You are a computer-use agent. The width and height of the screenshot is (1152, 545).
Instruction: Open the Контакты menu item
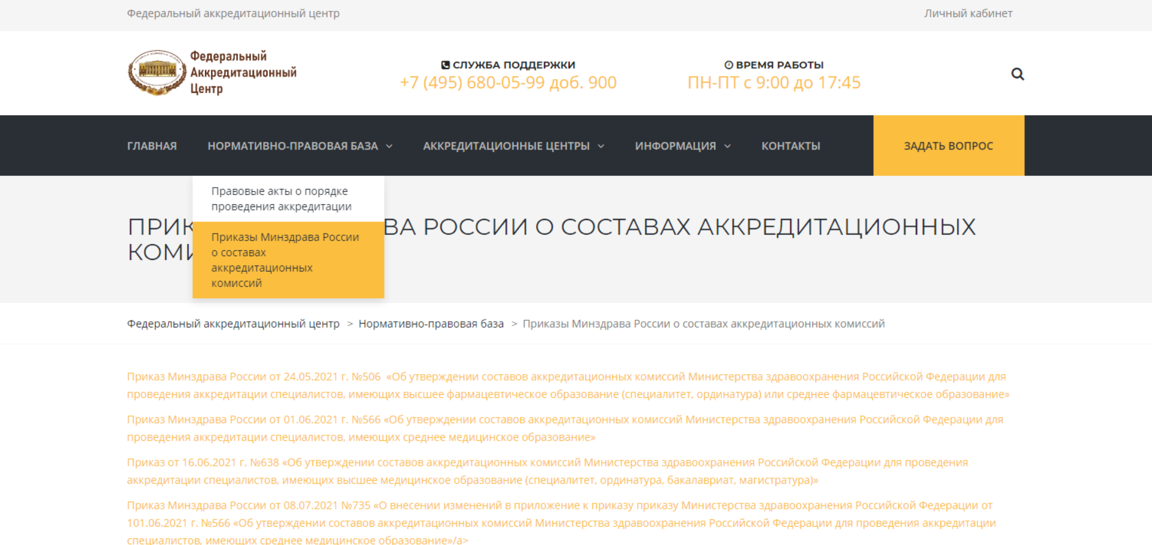coord(790,146)
